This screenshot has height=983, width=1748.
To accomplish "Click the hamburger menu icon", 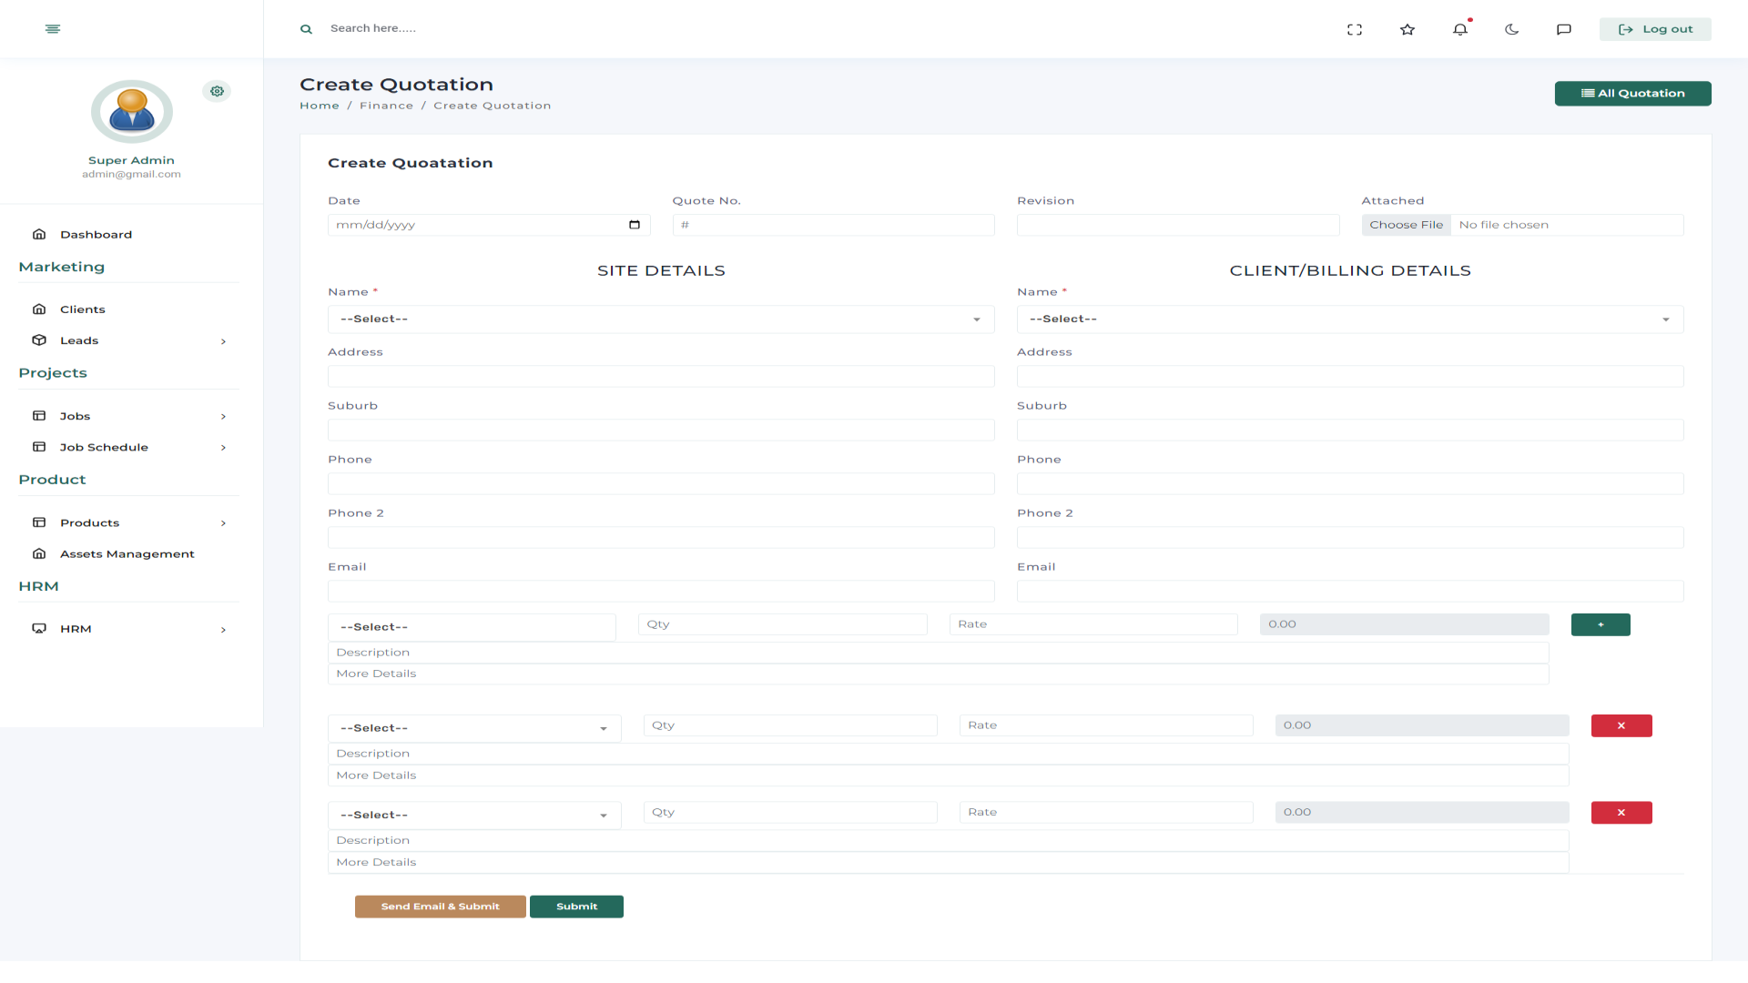I will click(53, 29).
